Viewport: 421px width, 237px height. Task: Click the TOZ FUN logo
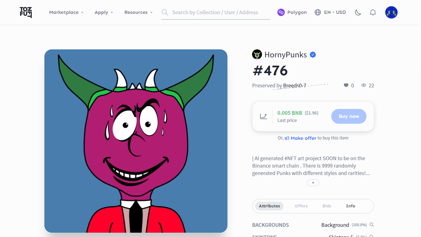(26, 12)
